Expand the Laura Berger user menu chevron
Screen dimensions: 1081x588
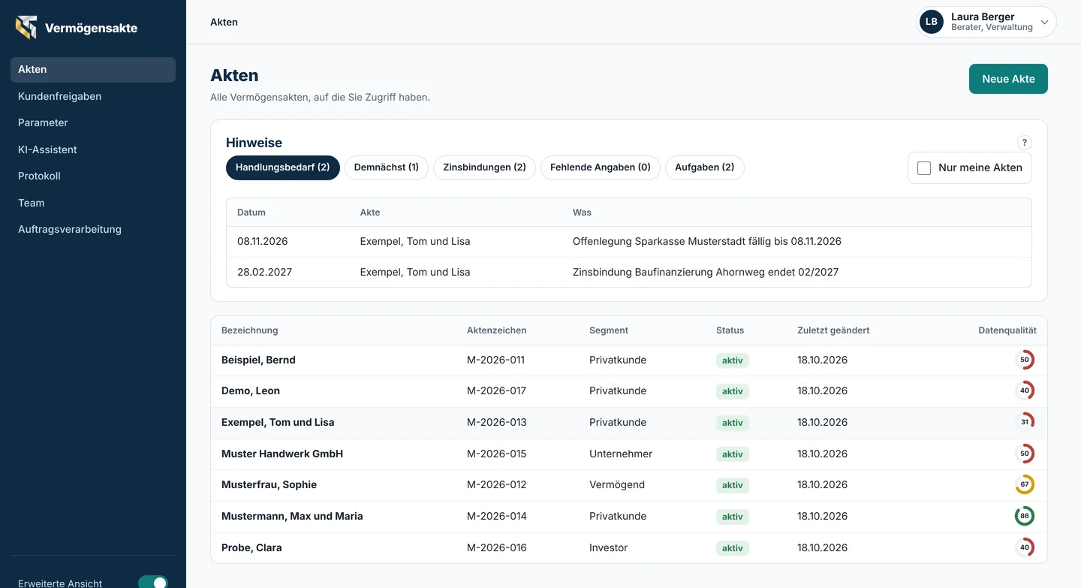pos(1044,23)
